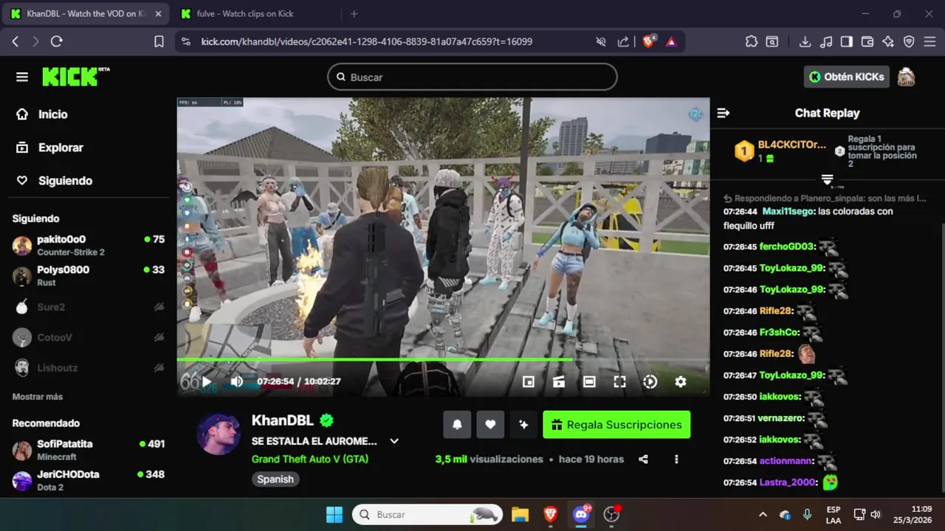Open the media control music note icon
The image size is (945, 531).
(x=826, y=42)
